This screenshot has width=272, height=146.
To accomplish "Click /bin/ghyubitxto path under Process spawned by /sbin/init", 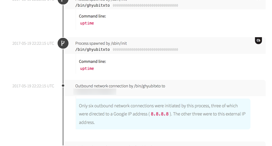I will [x=92, y=50].
